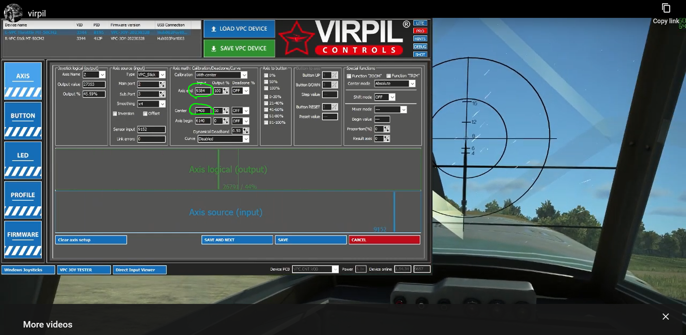
Task: Click the virpil channel avatar
Action: pyautogui.click(x=13, y=13)
